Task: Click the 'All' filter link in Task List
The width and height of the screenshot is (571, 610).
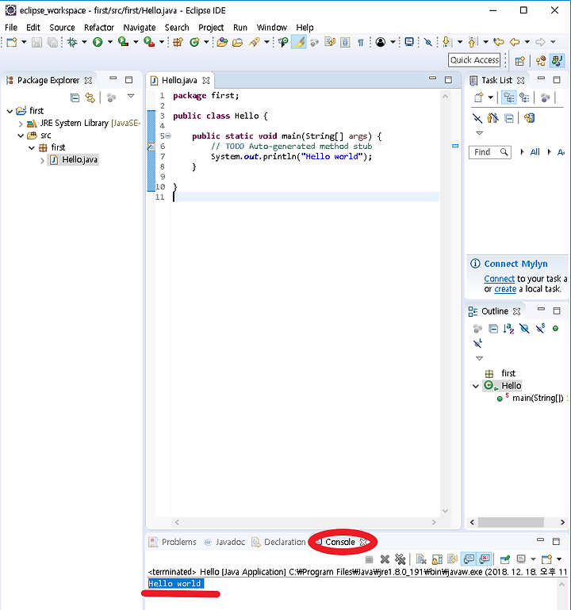Action: (x=535, y=152)
